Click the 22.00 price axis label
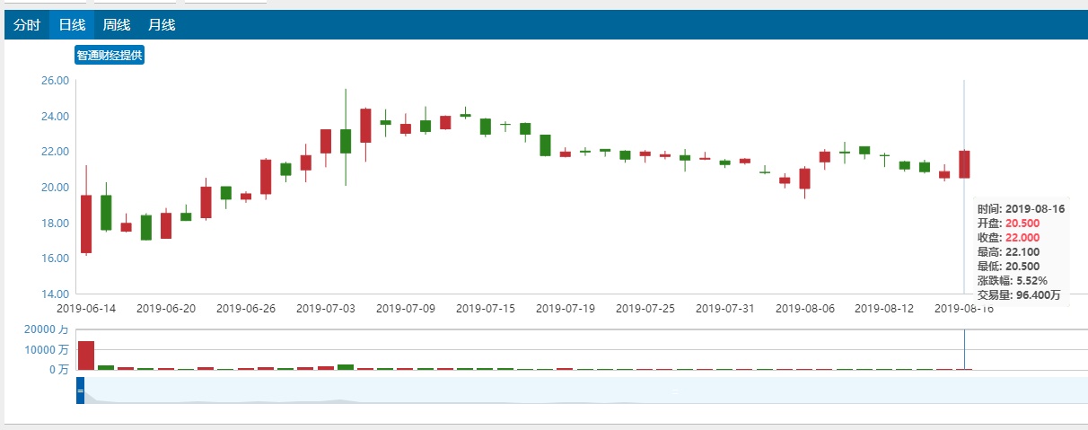 (55, 151)
